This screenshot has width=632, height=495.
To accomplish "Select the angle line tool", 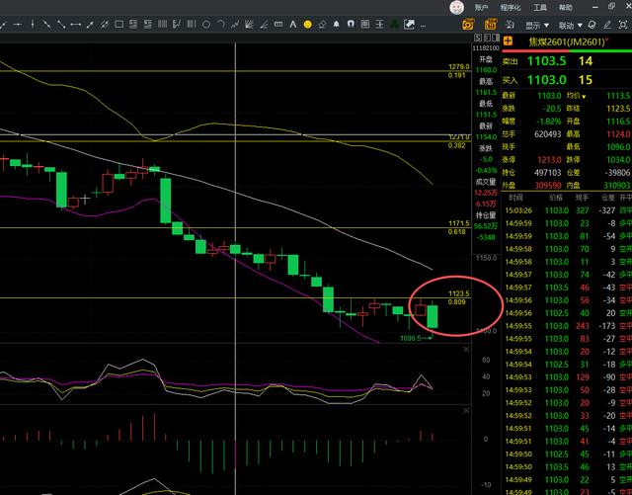I will tap(264, 25).
